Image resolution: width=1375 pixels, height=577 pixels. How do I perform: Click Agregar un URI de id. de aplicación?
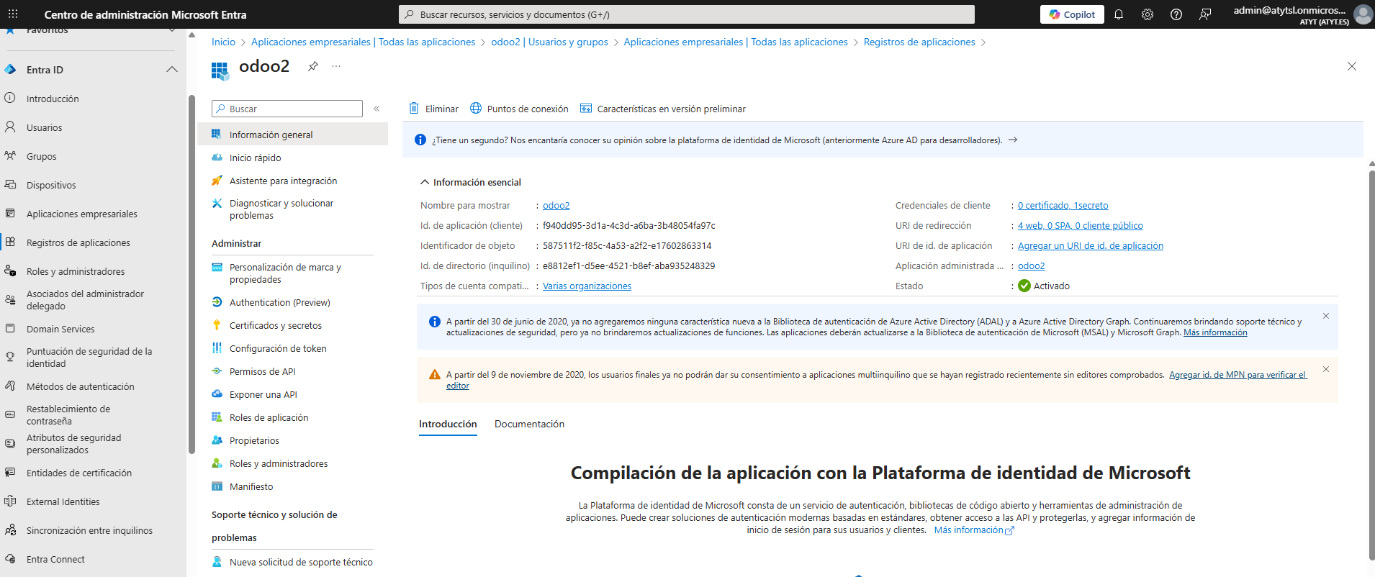coord(1090,245)
